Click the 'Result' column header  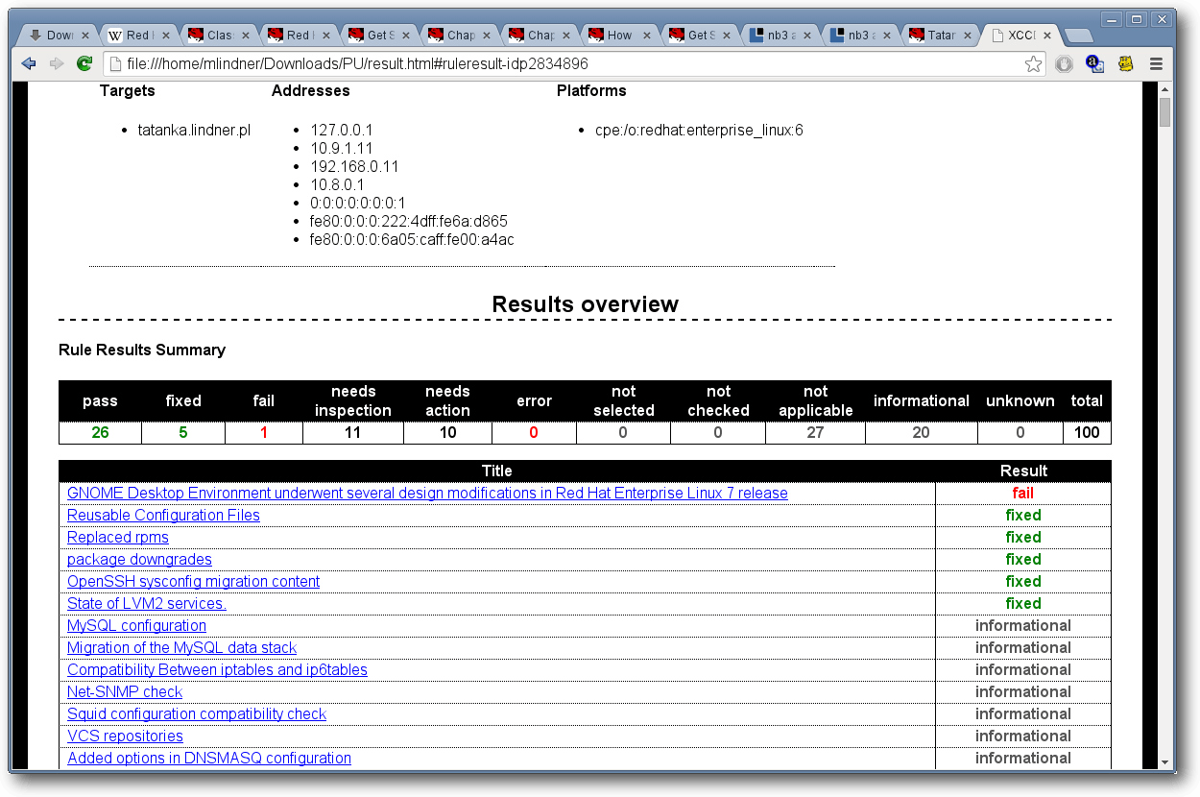[x=1023, y=471]
